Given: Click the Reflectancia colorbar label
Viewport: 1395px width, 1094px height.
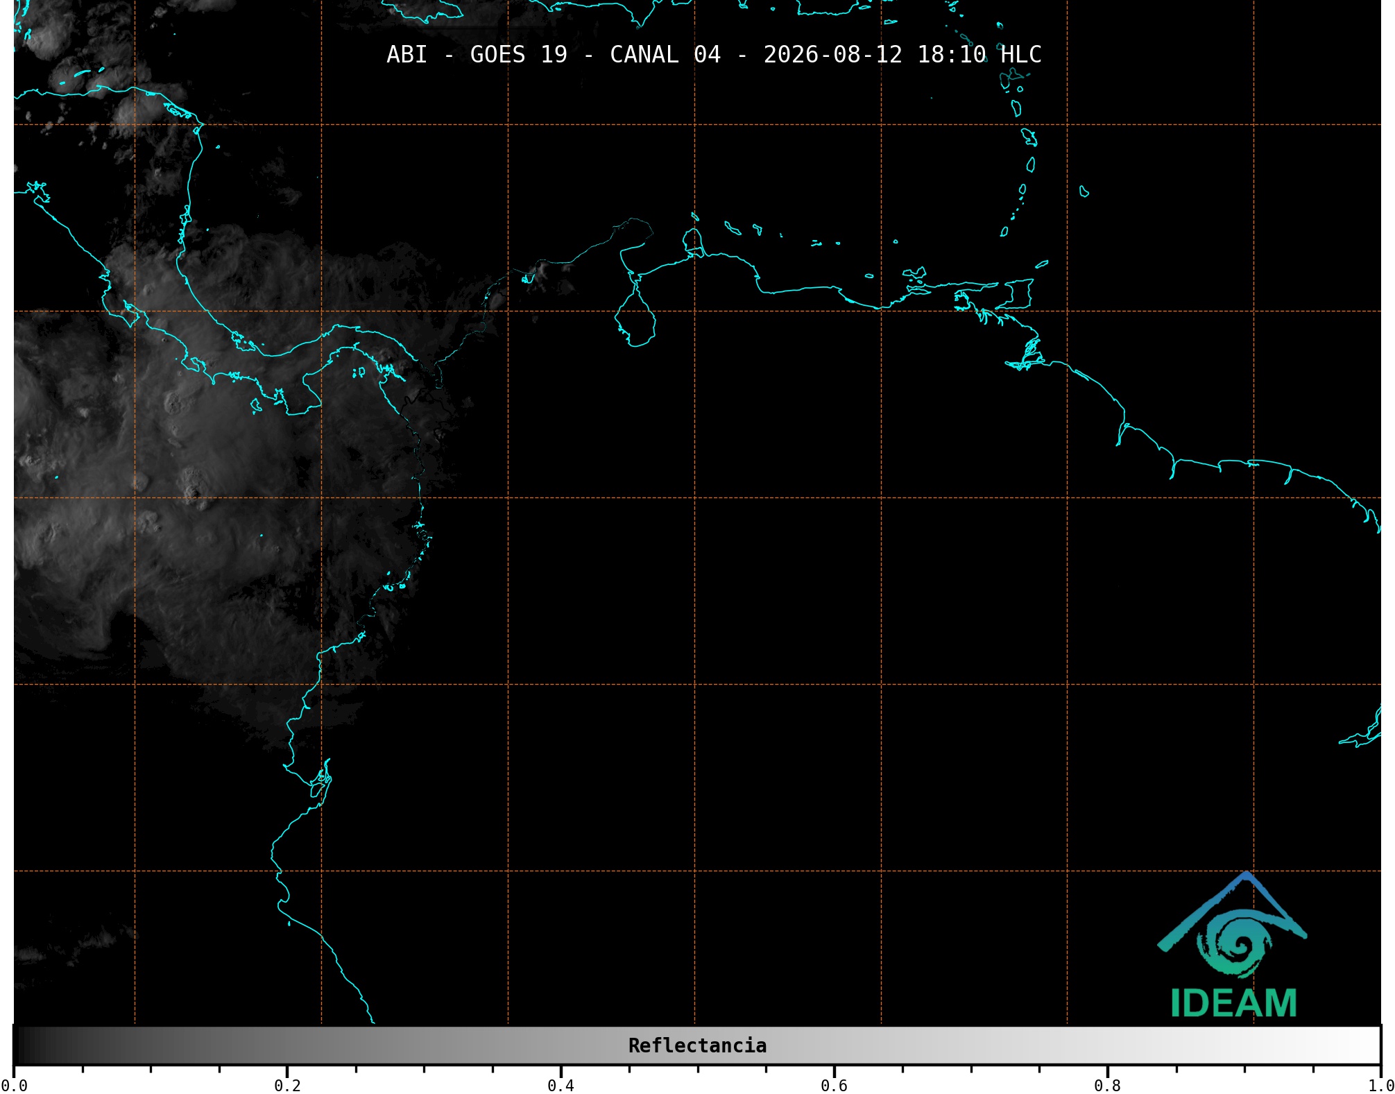Looking at the screenshot, I should tap(697, 1045).
